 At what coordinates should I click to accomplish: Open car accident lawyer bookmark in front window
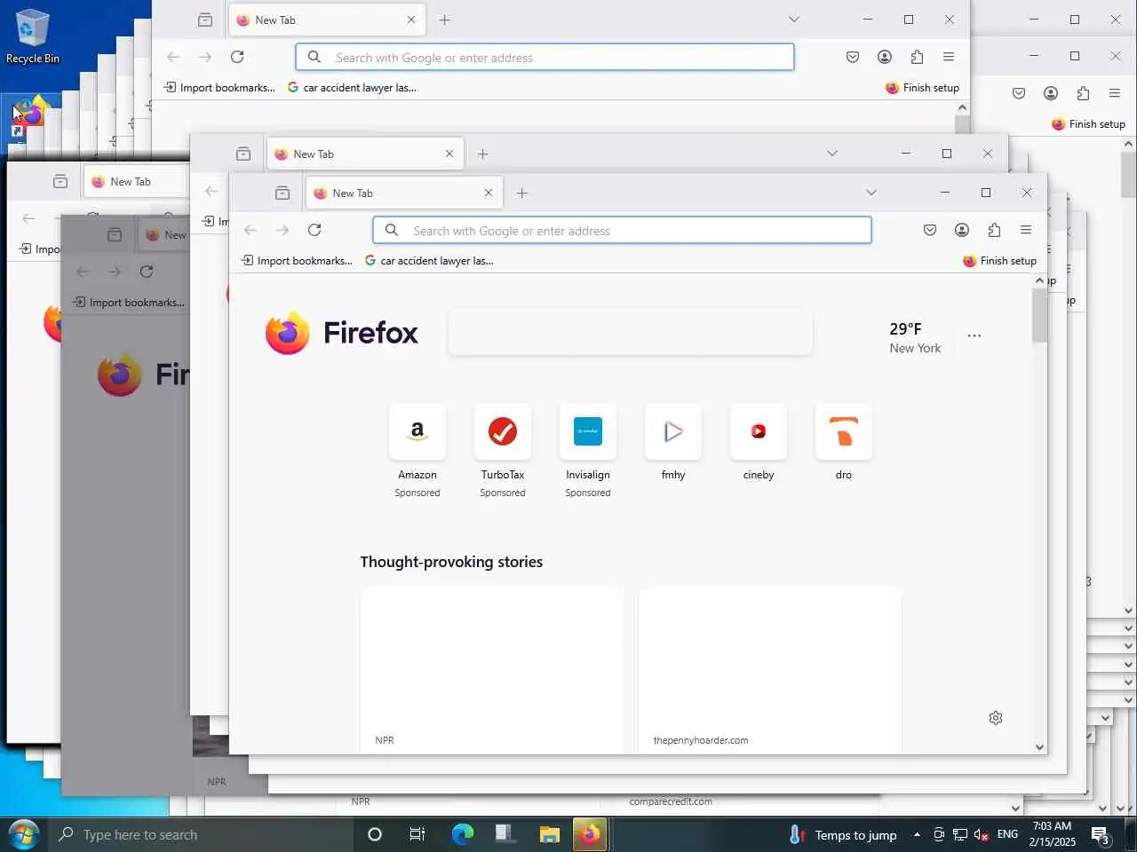pyautogui.click(x=429, y=261)
